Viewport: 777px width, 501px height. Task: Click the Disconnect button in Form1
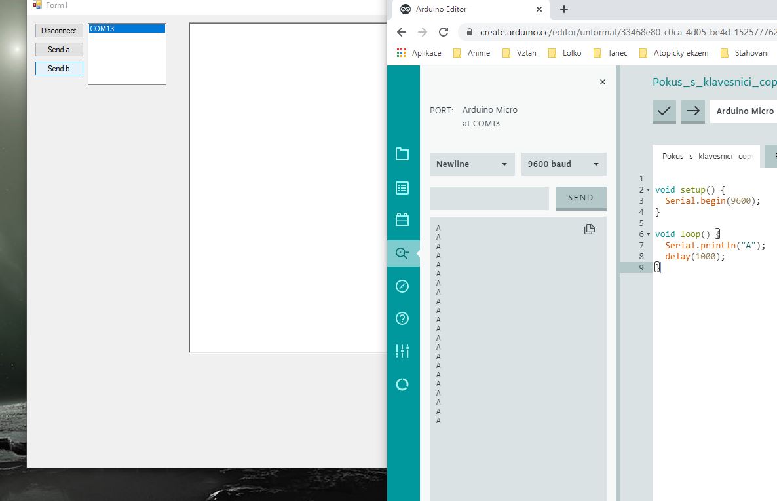click(59, 31)
